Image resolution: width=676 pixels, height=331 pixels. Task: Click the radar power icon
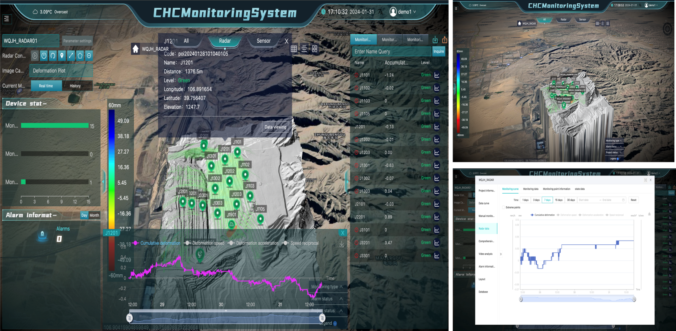pyautogui.click(x=44, y=55)
